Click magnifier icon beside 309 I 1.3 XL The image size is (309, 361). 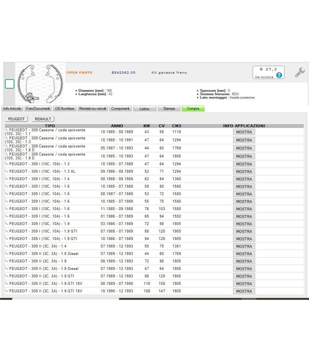coord(7,171)
